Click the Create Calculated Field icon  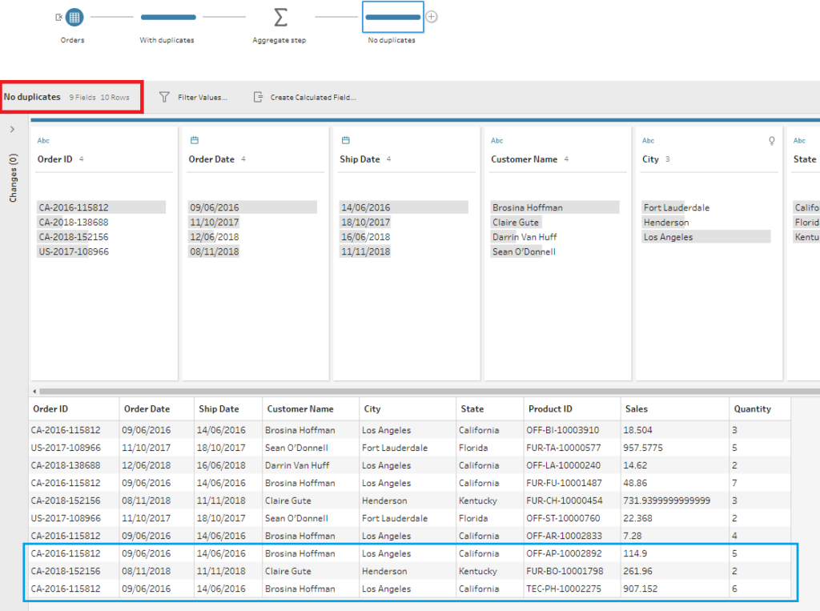pyautogui.click(x=258, y=97)
